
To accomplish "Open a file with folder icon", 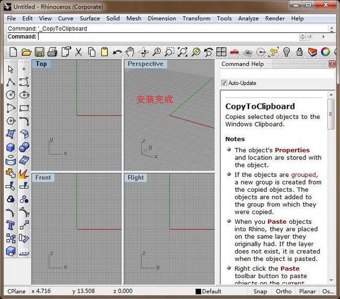I will (27, 52).
